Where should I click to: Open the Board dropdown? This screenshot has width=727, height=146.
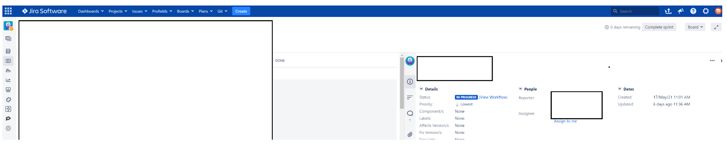point(695,27)
